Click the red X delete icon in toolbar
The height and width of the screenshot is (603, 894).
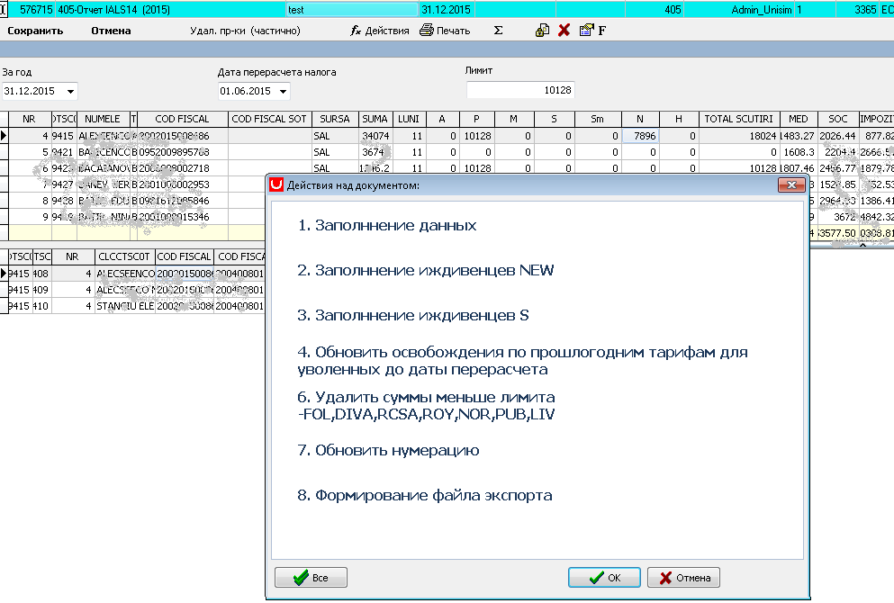pyautogui.click(x=564, y=31)
